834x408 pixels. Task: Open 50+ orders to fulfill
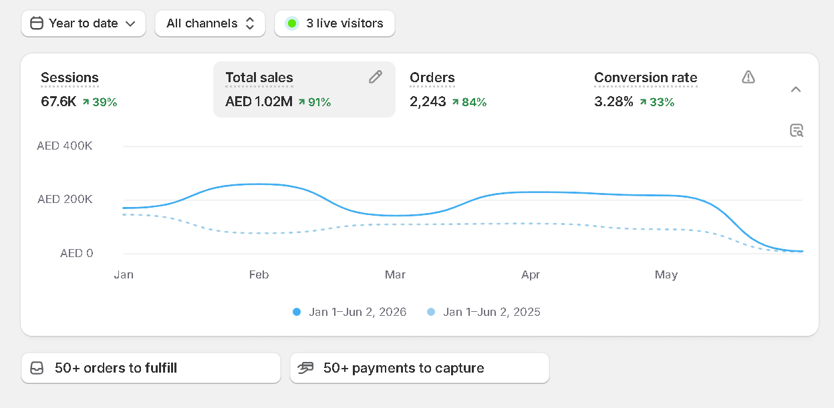click(x=151, y=368)
